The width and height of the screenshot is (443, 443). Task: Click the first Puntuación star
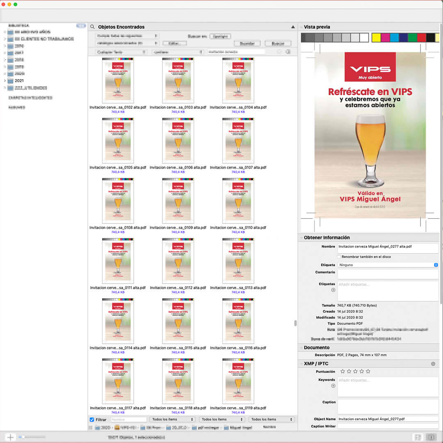coord(343,371)
